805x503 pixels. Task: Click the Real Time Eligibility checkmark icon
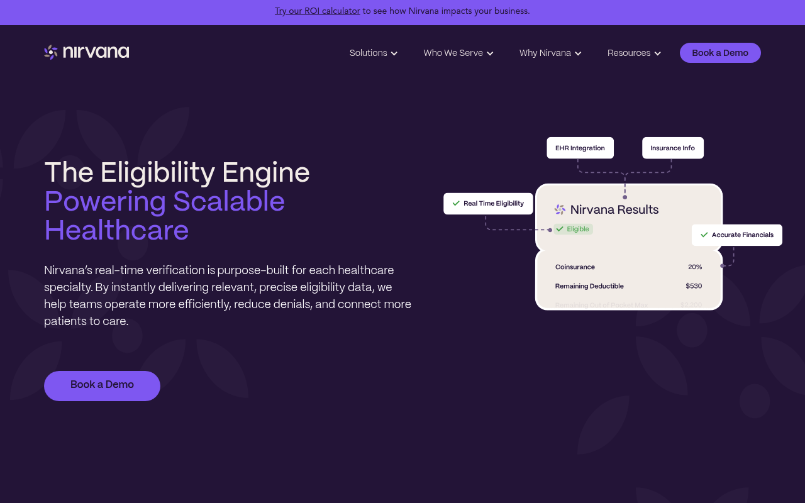[456, 204]
